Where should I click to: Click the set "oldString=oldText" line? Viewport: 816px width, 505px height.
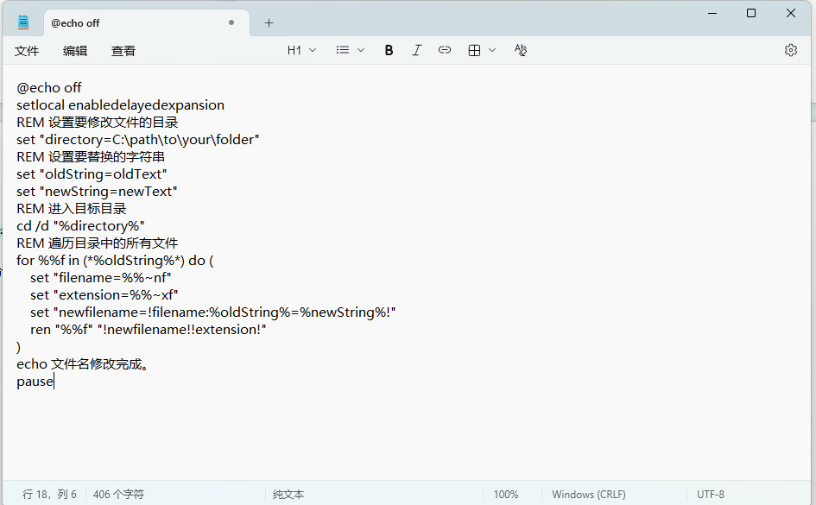92,174
